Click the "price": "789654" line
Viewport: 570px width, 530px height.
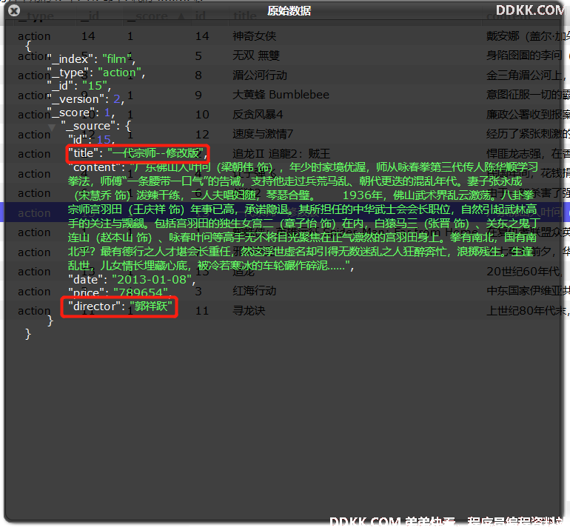click(x=119, y=292)
